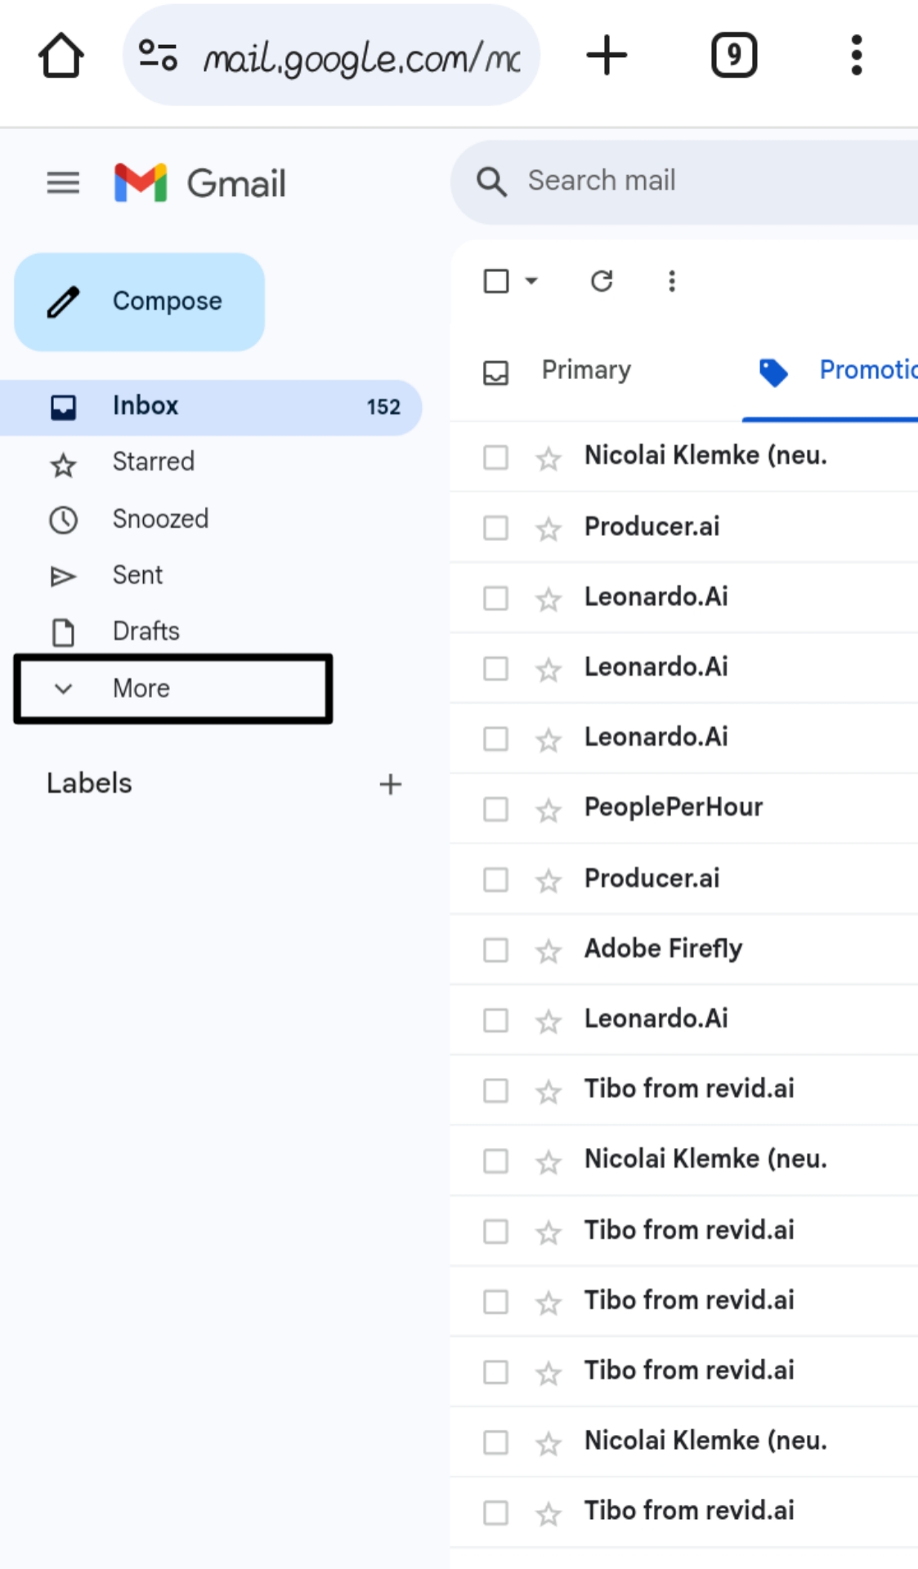Select the Adobe Firefly email checkbox
The width and height of the screenshot is (918, 1569).
pyautogui.click(x=495, y=950)
